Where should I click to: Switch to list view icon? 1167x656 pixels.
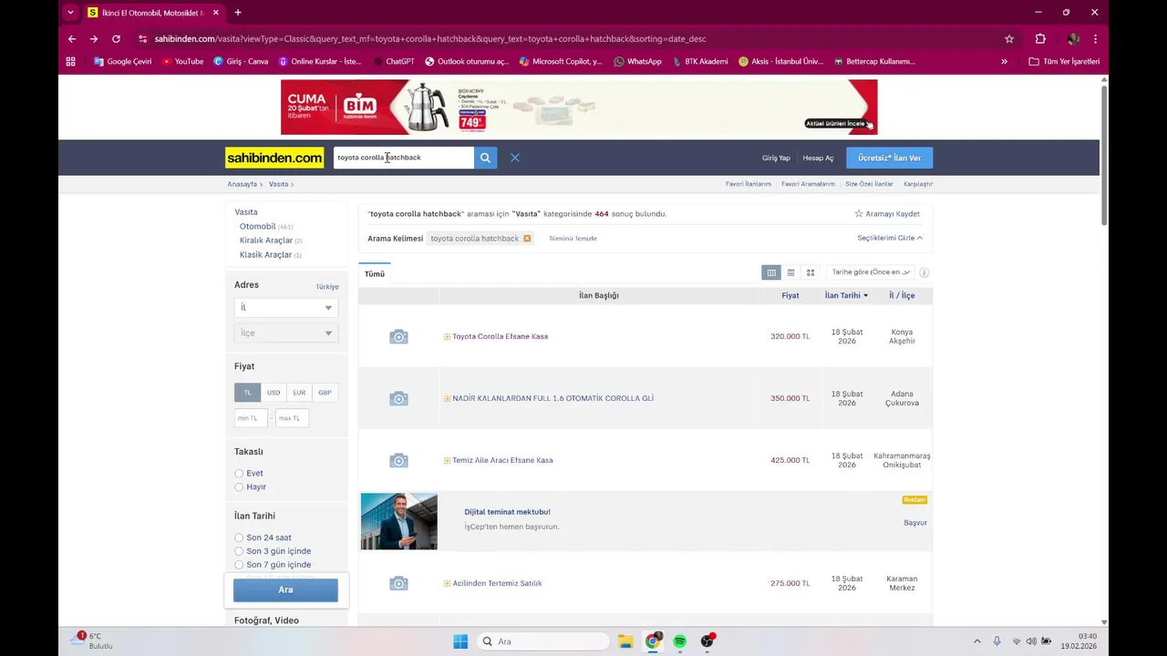pos(790,272)
